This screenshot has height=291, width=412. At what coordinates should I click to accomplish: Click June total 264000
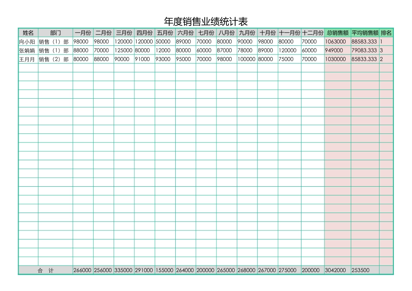pyautogui.click(x=185, y=270)
